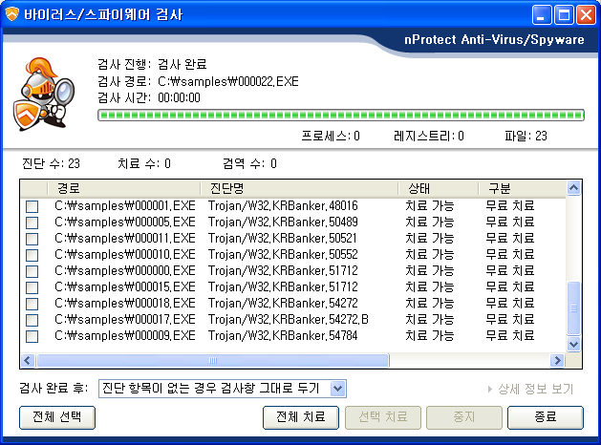Click the 검역 수: 0 count
The width and height of the screenshot is (601, 445).
pos(249,164)
